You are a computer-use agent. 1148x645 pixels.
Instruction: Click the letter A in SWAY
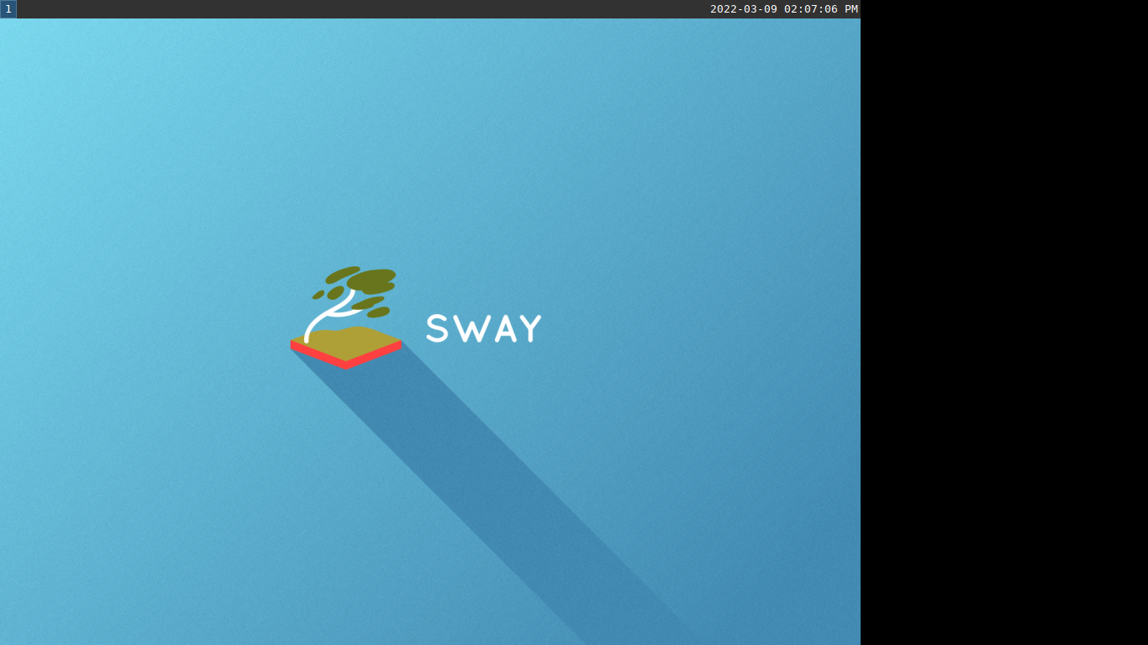506,328
